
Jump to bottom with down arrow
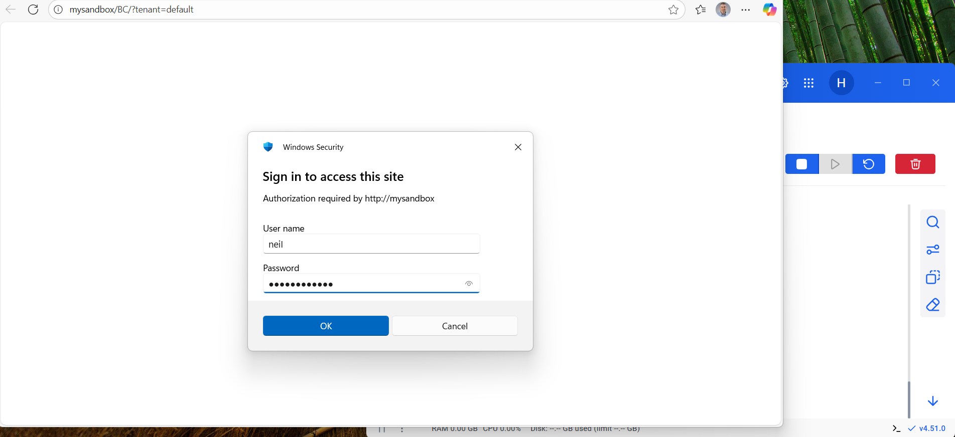(933, 401)
